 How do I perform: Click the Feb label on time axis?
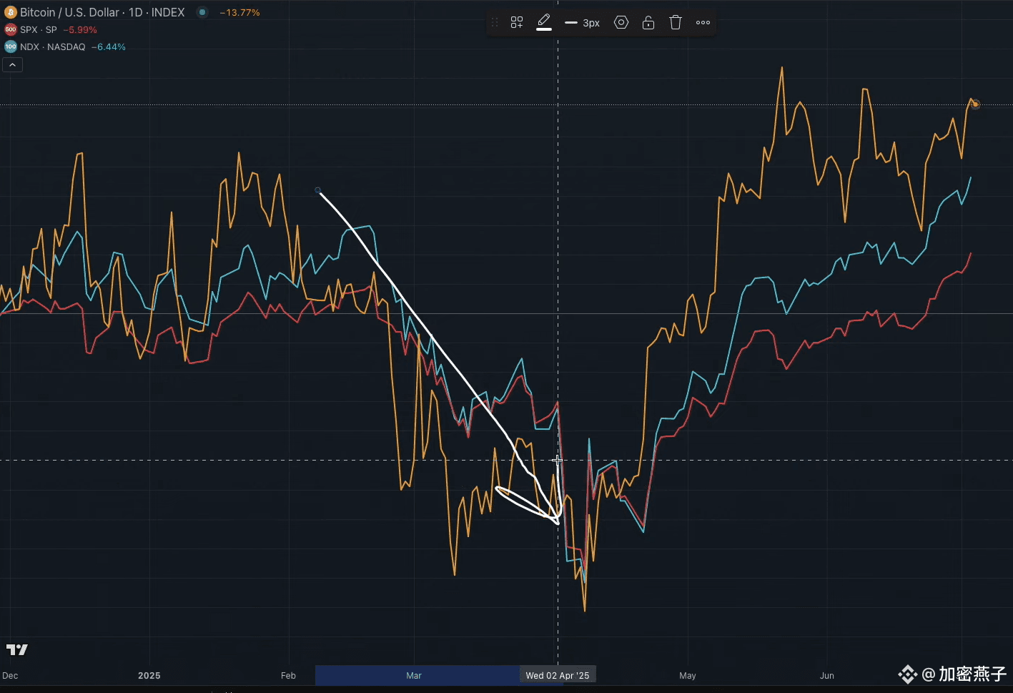288,675
